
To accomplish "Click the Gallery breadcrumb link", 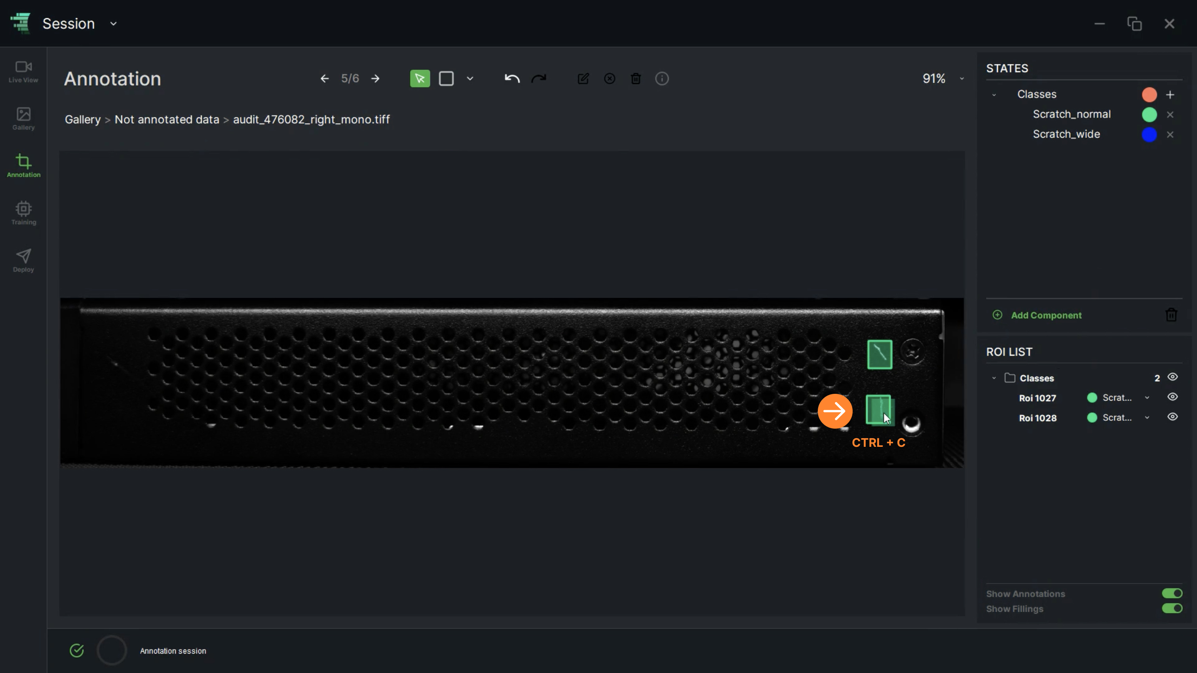I will pos(83,120).
